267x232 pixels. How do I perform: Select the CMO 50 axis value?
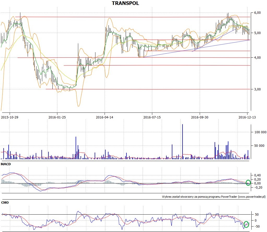pos(257,215)
